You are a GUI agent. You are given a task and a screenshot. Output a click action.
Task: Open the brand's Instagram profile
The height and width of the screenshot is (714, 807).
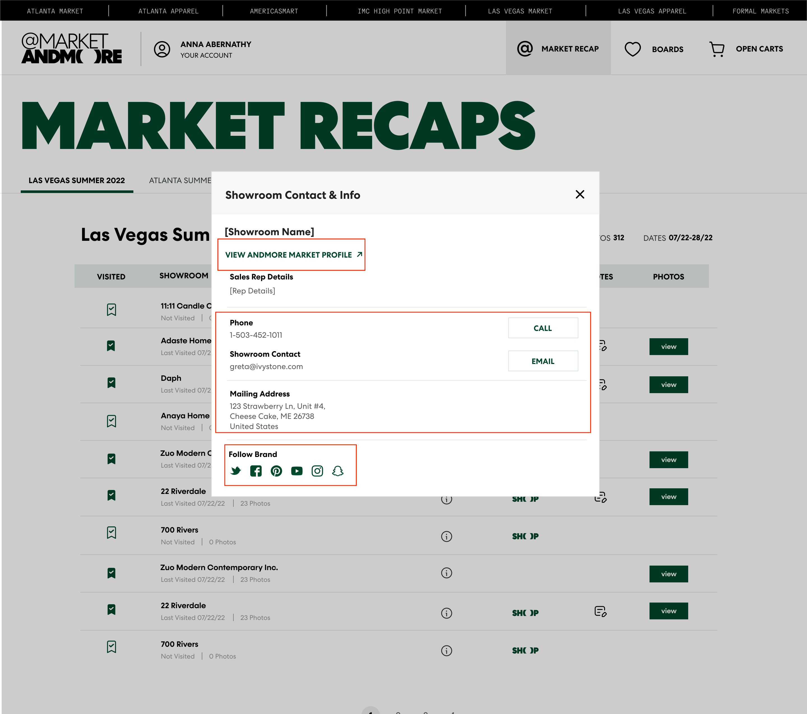317,471
